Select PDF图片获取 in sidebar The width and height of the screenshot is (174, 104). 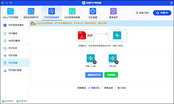[15, 70]
